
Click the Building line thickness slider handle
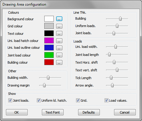(x=120, y=18)
